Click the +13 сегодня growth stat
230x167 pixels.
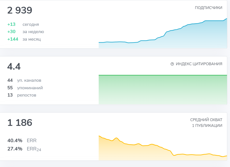(23, 24)
